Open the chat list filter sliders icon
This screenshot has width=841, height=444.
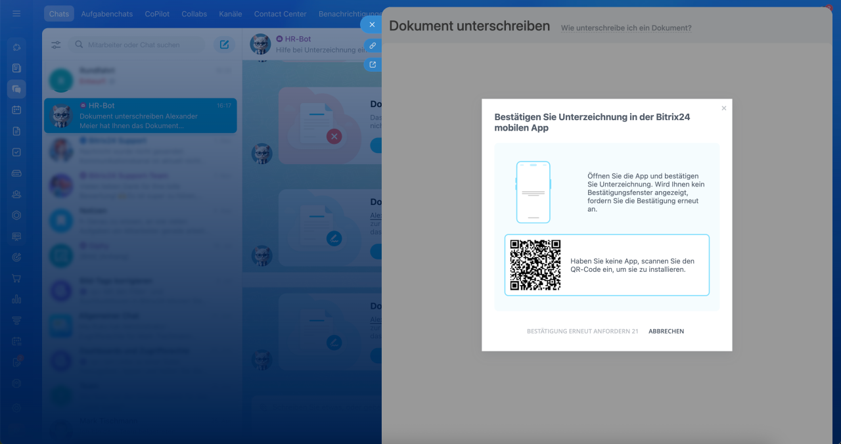point(56,45)
